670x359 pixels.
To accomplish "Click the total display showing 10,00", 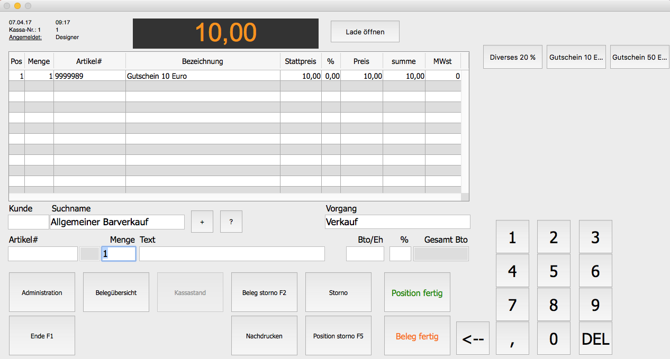I will 225,33.
